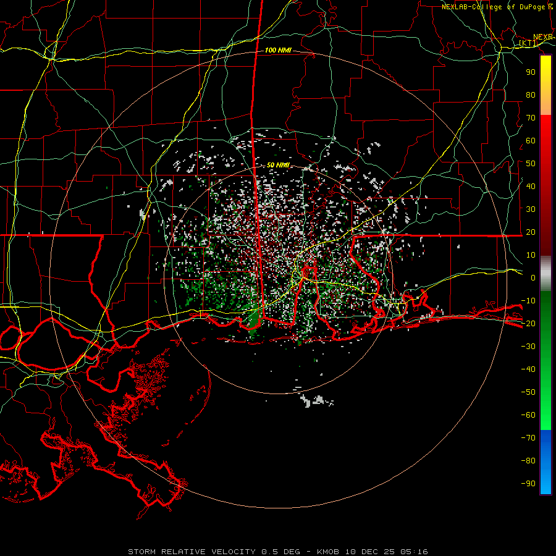Click the 50 value on the velocity scale
The width and height of the screenshot is (556, 556).
pos(531,164)
